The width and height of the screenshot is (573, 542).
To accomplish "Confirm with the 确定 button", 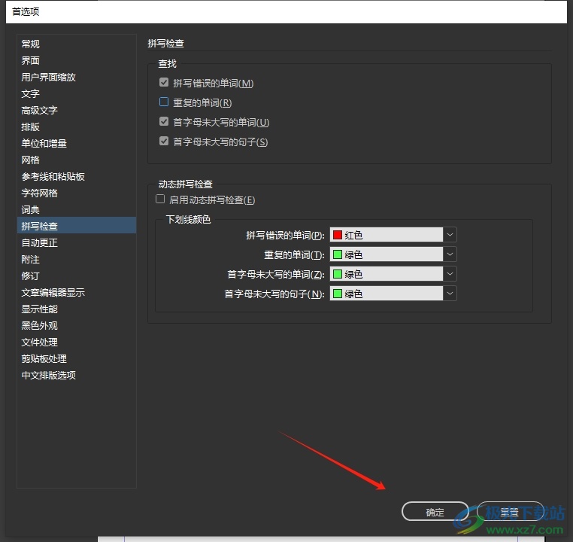I will 435,512.
